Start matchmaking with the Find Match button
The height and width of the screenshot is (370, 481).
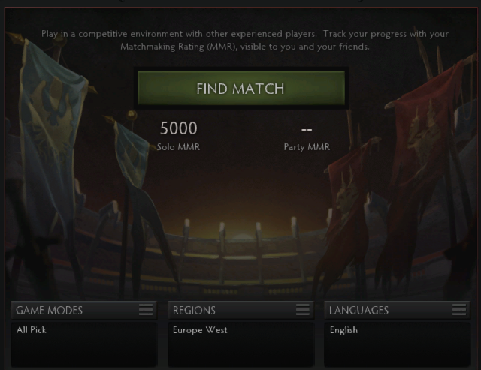pyautogui.click(x=241, y=89)
